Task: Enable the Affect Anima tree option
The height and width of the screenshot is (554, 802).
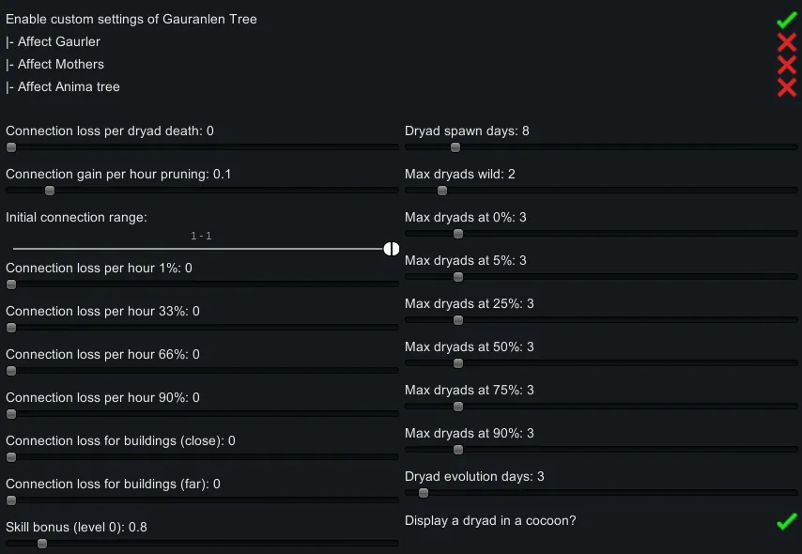Action: coord(786,87)
